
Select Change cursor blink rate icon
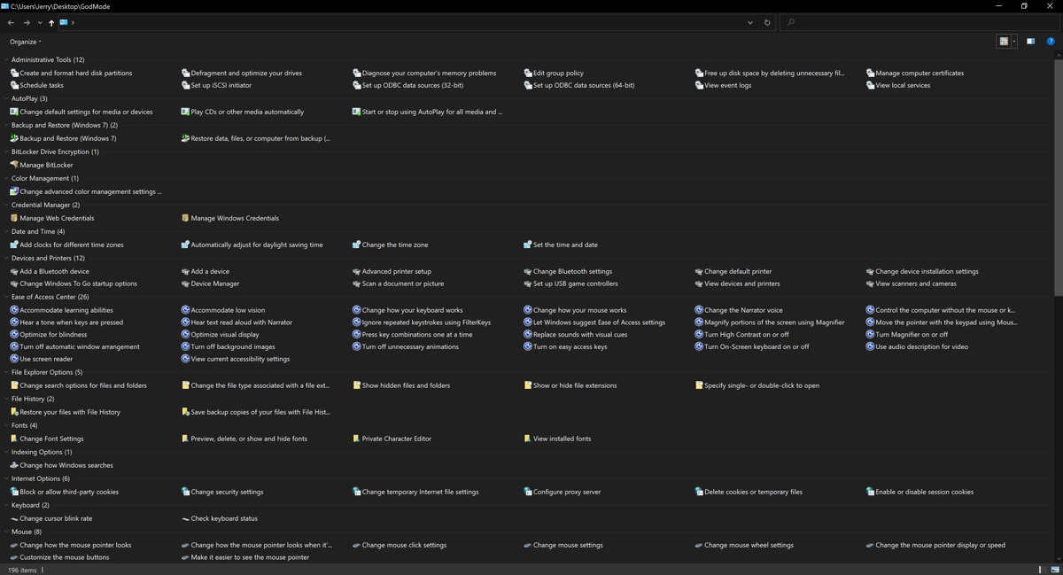pyautogui.click(x=14, y=519)
